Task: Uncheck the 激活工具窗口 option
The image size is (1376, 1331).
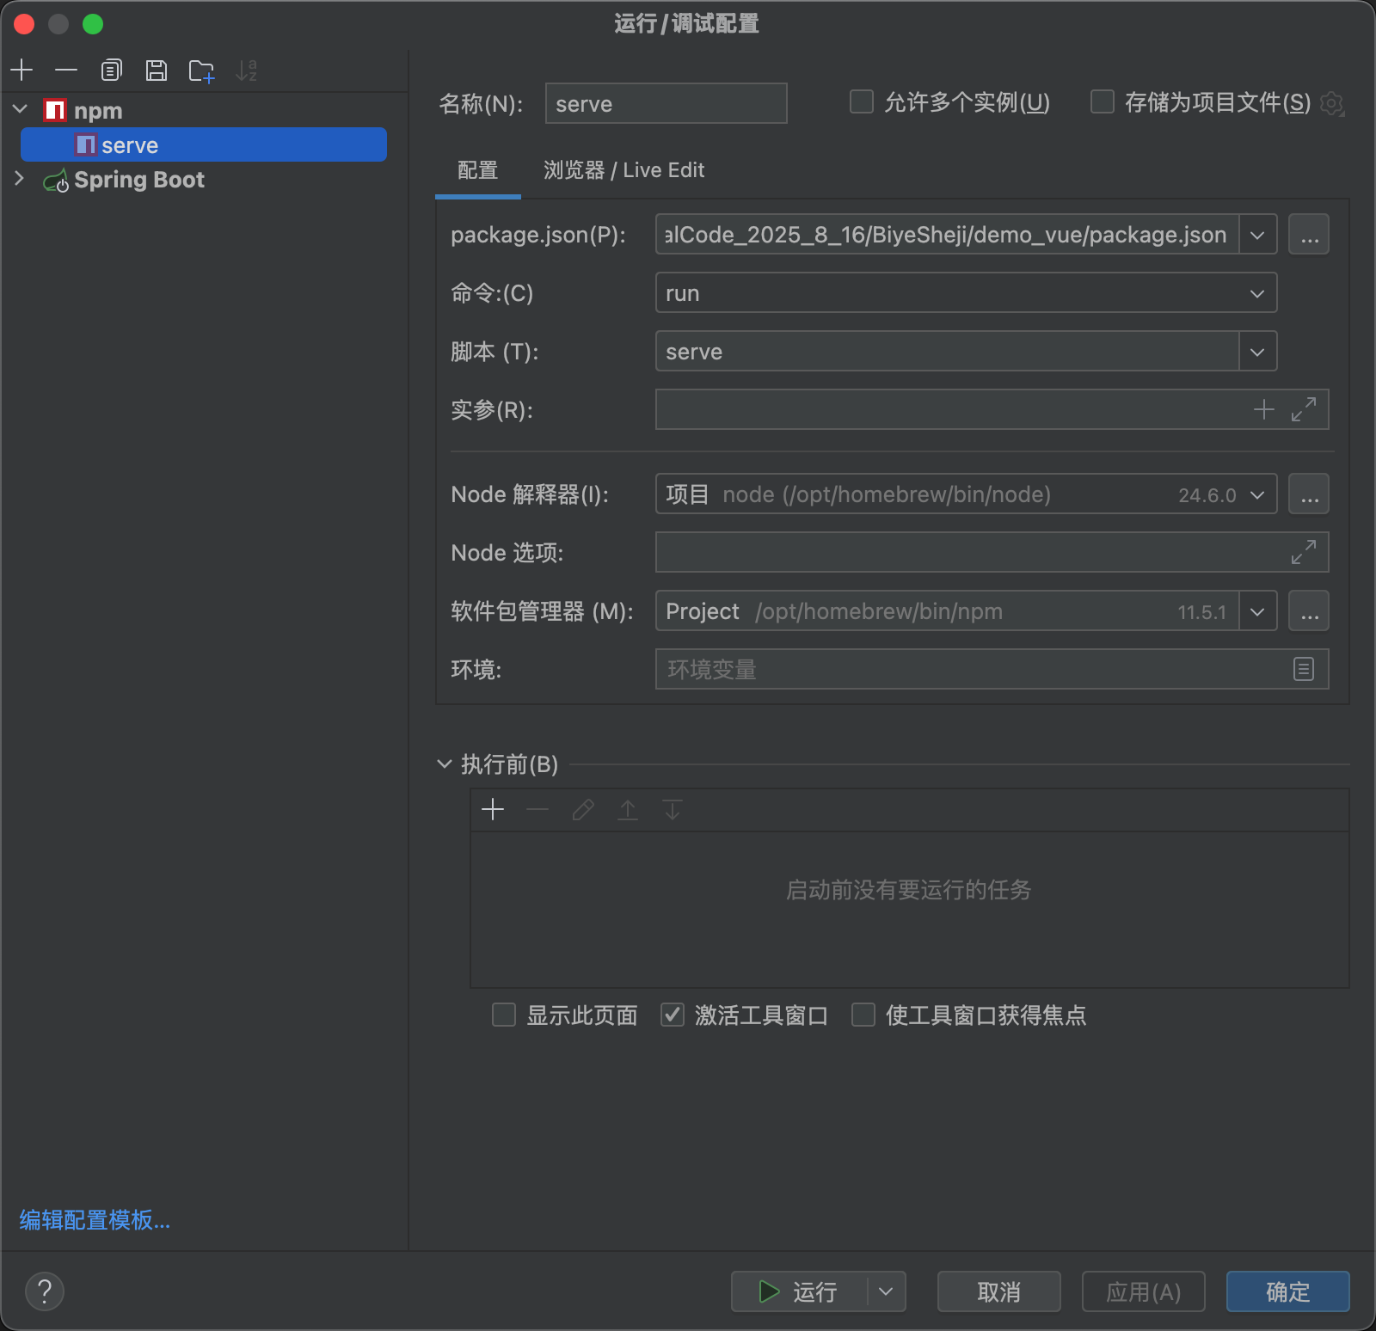Action: click(673, 1015)
